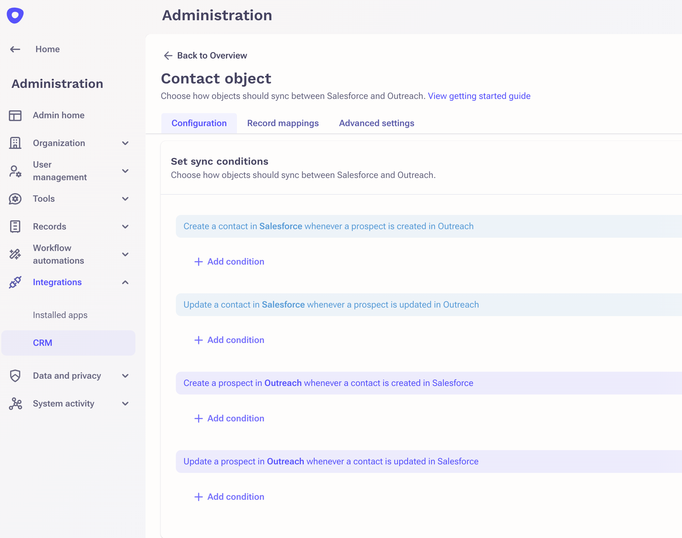Viewport: 682px width, 538px height.
Task: Open the Record mappings tab
Action: tap(283, 123)
